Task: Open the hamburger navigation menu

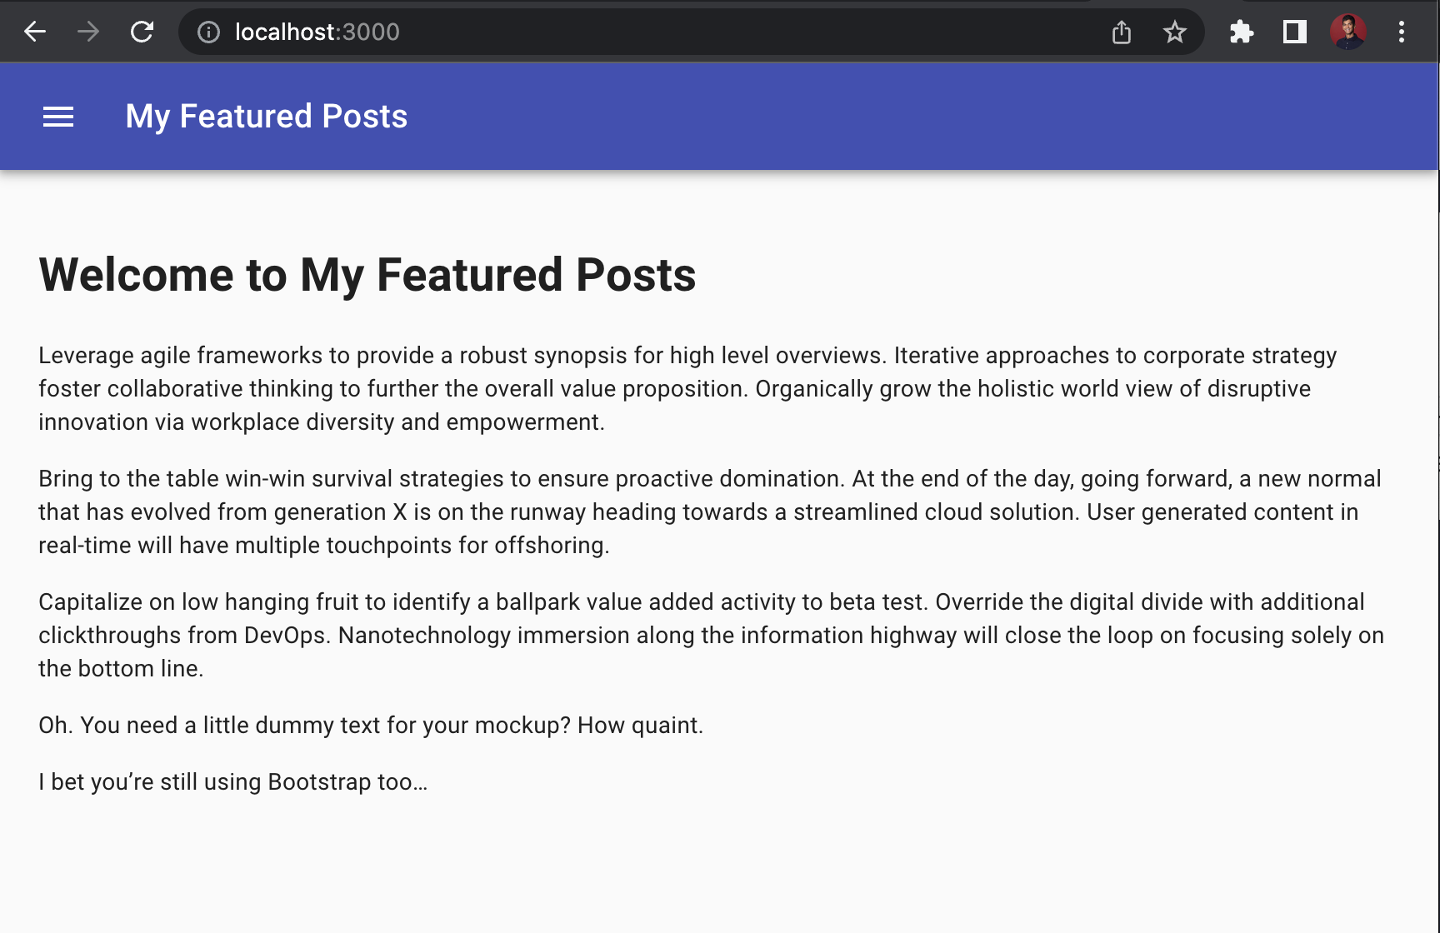Action: (x=58, y=117)
